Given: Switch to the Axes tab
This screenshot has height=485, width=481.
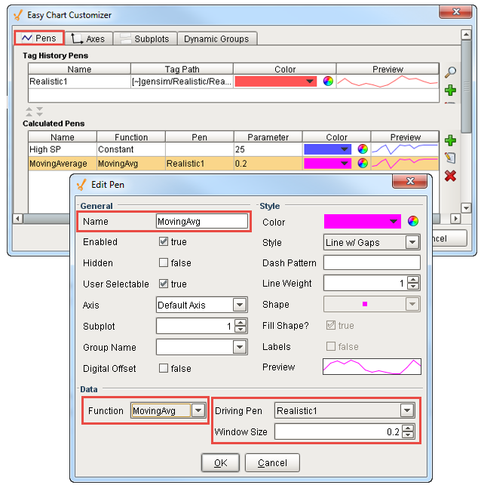Looking at the screenshot, I should 88,38.
